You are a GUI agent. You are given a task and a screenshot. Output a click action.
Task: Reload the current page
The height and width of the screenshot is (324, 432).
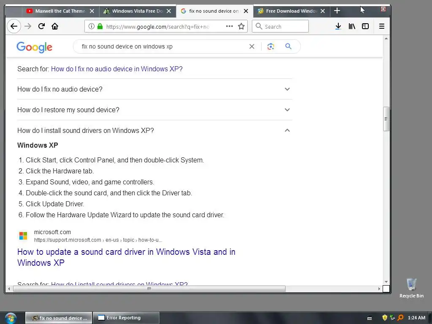41,26
